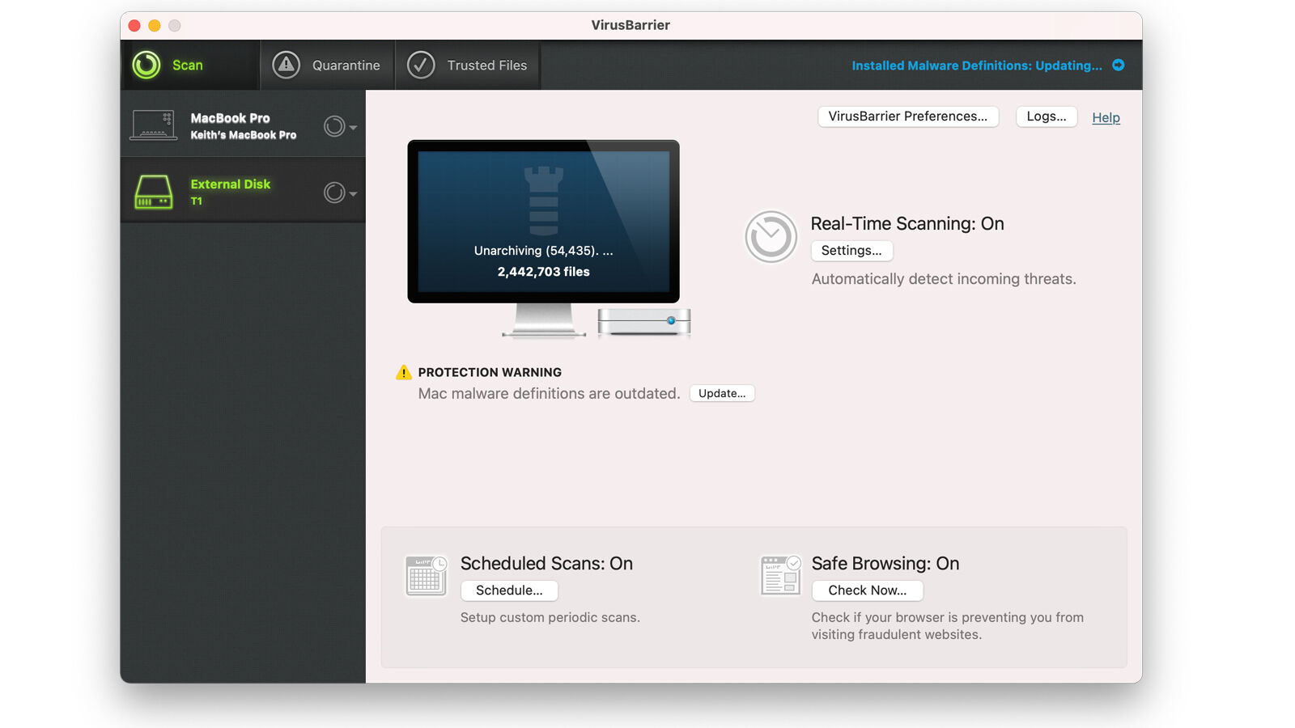Open the Trusted Files tab
This screenshot has height=728, width=1295.
click(x=468, y=65)
